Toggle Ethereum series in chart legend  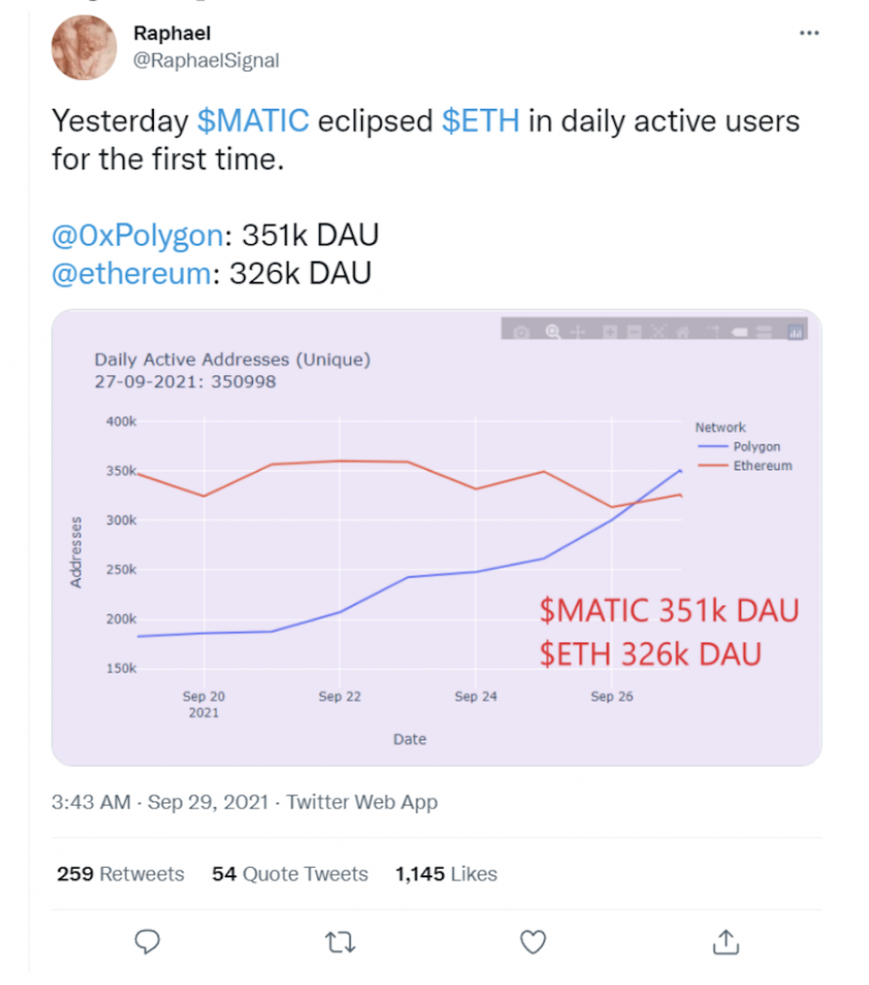(x=745, y=466)
